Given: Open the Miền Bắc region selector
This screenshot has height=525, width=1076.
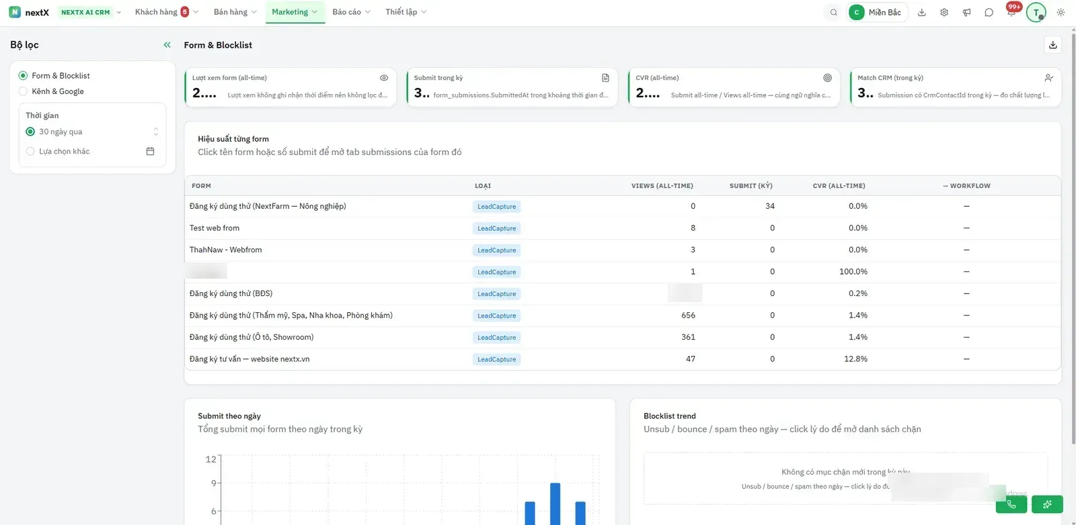Looking at the screenshot, I should coord(878,12).
